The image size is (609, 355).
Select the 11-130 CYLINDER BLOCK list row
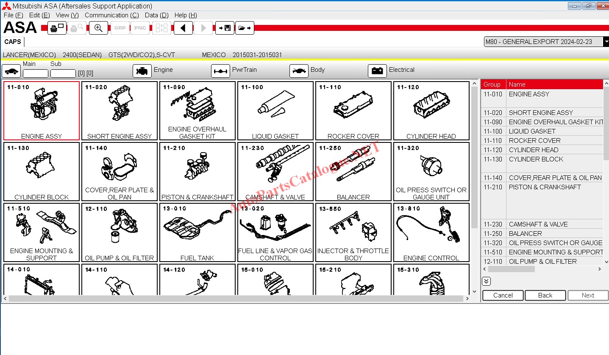point(542,164)
